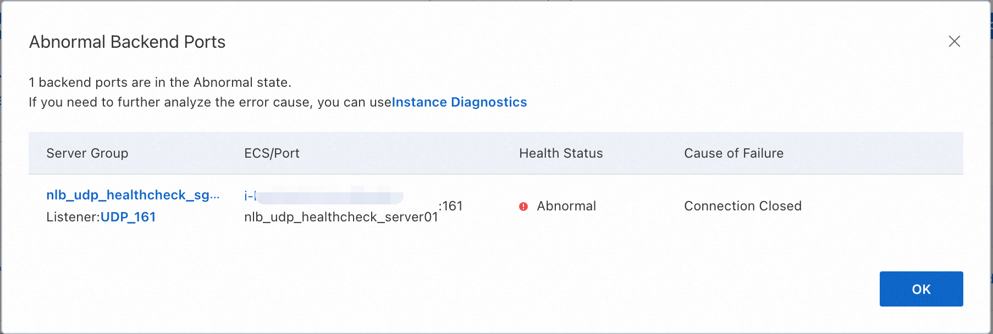Click the 'further analyze the error cause' sentence

pos(209,102)
